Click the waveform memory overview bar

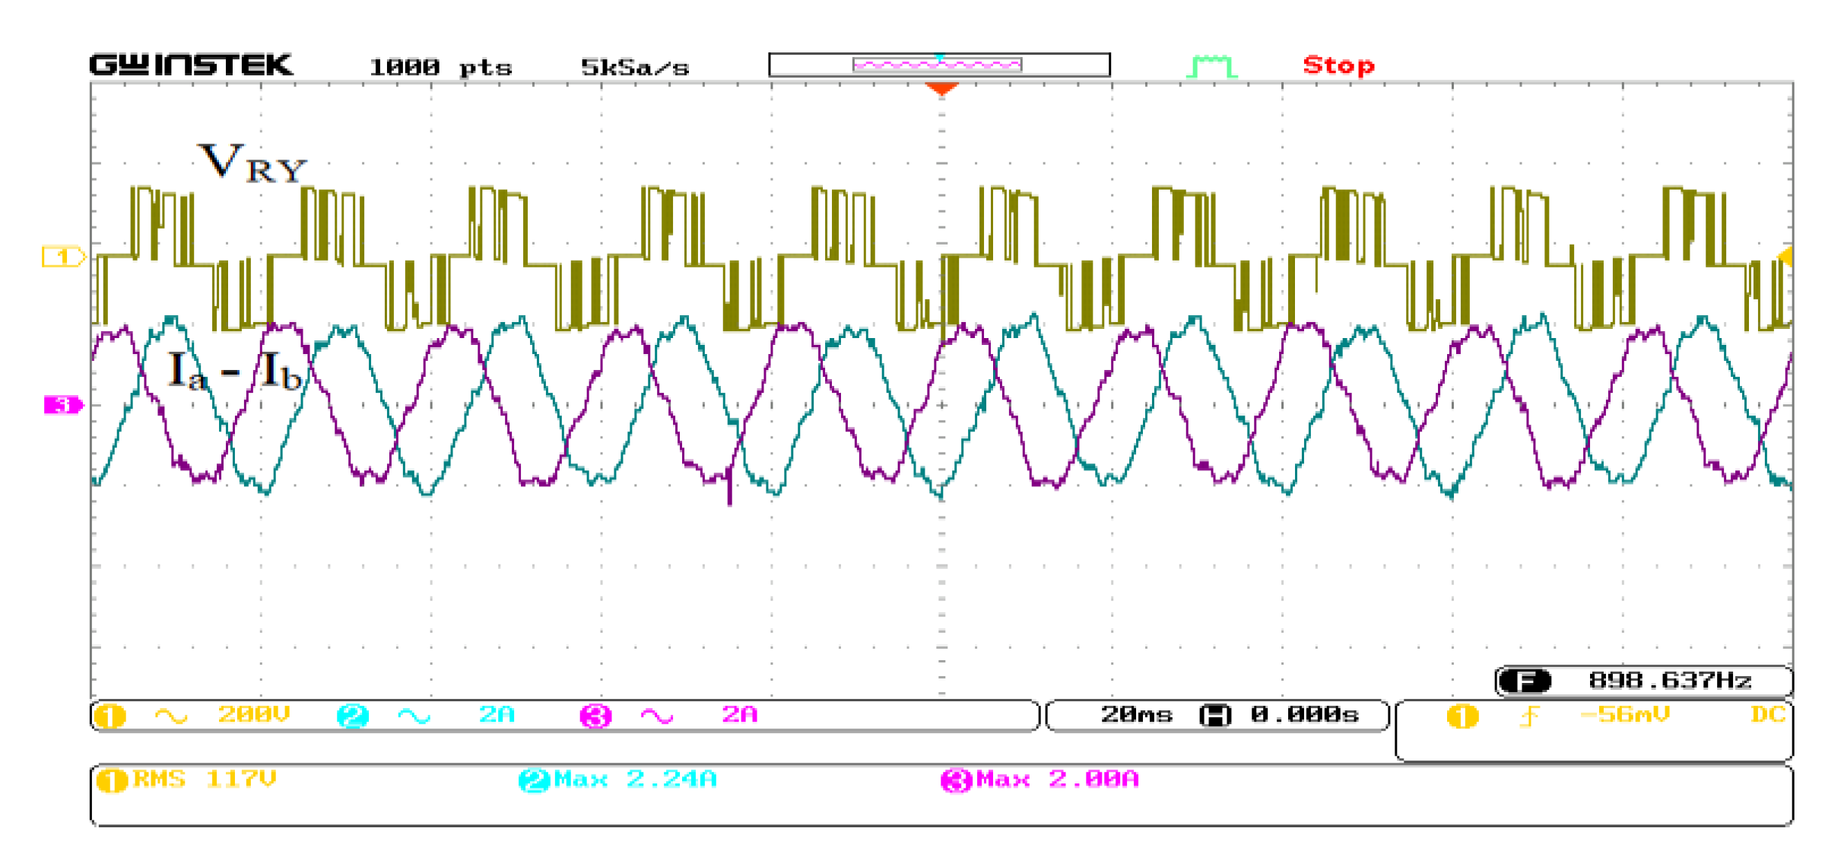(x=939, y=65)
